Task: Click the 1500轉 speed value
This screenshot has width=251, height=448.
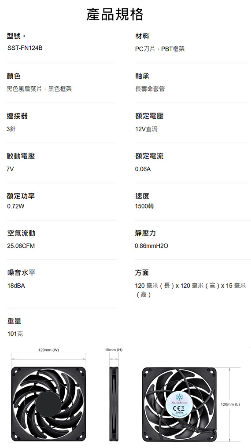Action: [x=144, y=206]
